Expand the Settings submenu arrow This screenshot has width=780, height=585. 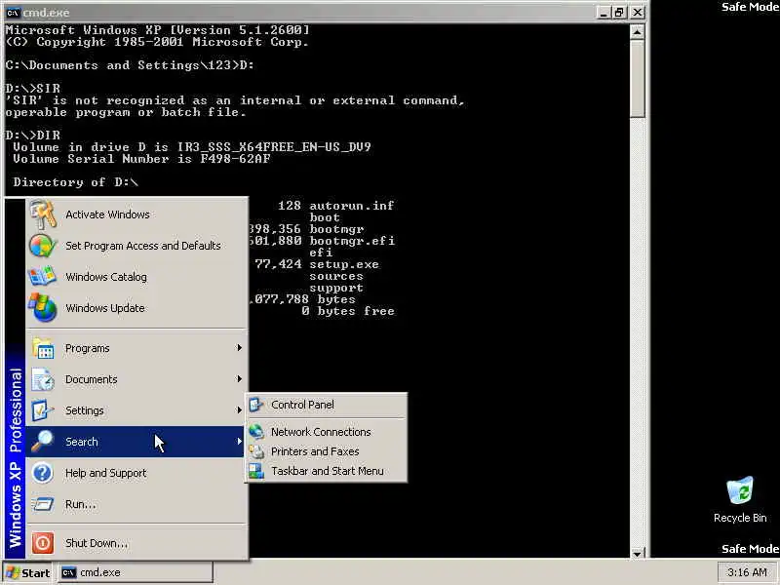coord(239,410)
